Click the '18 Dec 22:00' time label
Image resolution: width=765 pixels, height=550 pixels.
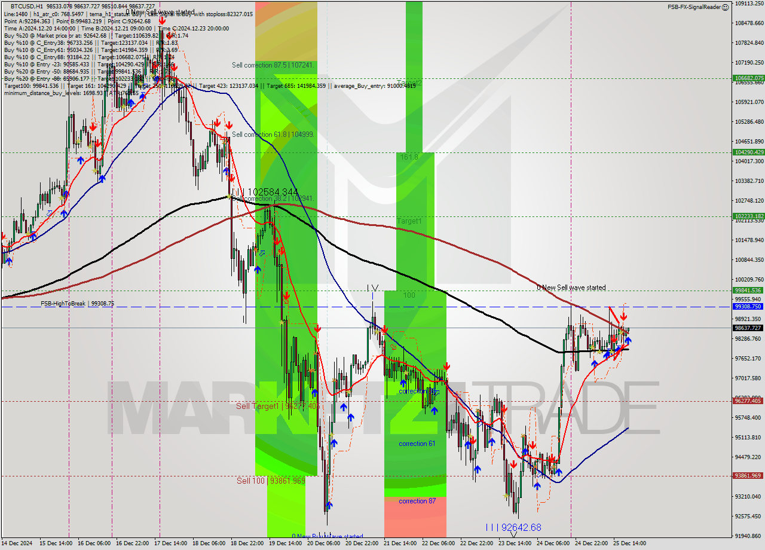(248, 543)
